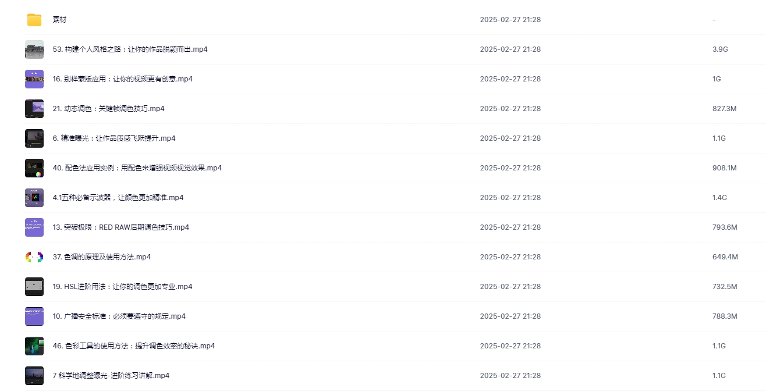Open the 素材 folder icon
The image size is (766, 392).
[x=34, y=20]
